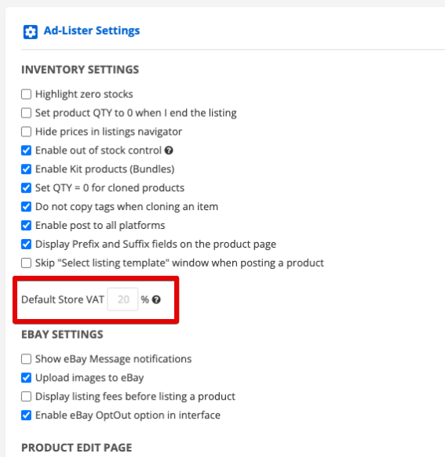Enable Skip Select listing template window option
Screen dimensions: 445x457
(26, 263)
